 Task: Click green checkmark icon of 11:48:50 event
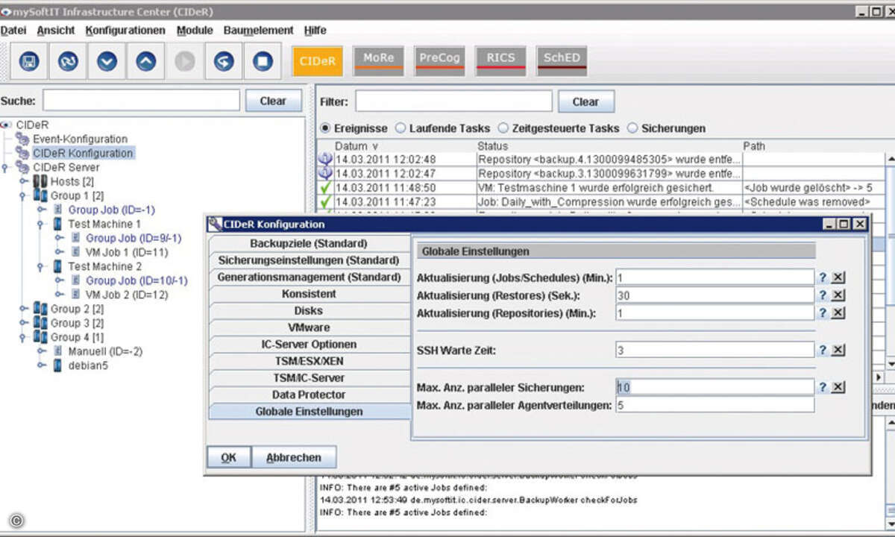pos(325,187)
